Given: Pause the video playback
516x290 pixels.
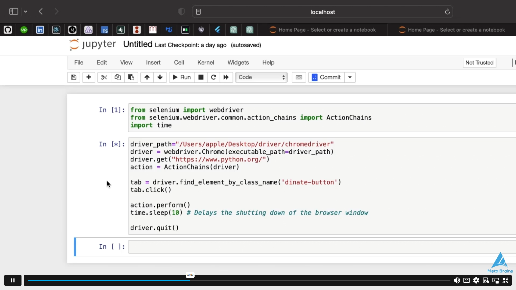Looking at the screenshot, I should coord(13,280).
